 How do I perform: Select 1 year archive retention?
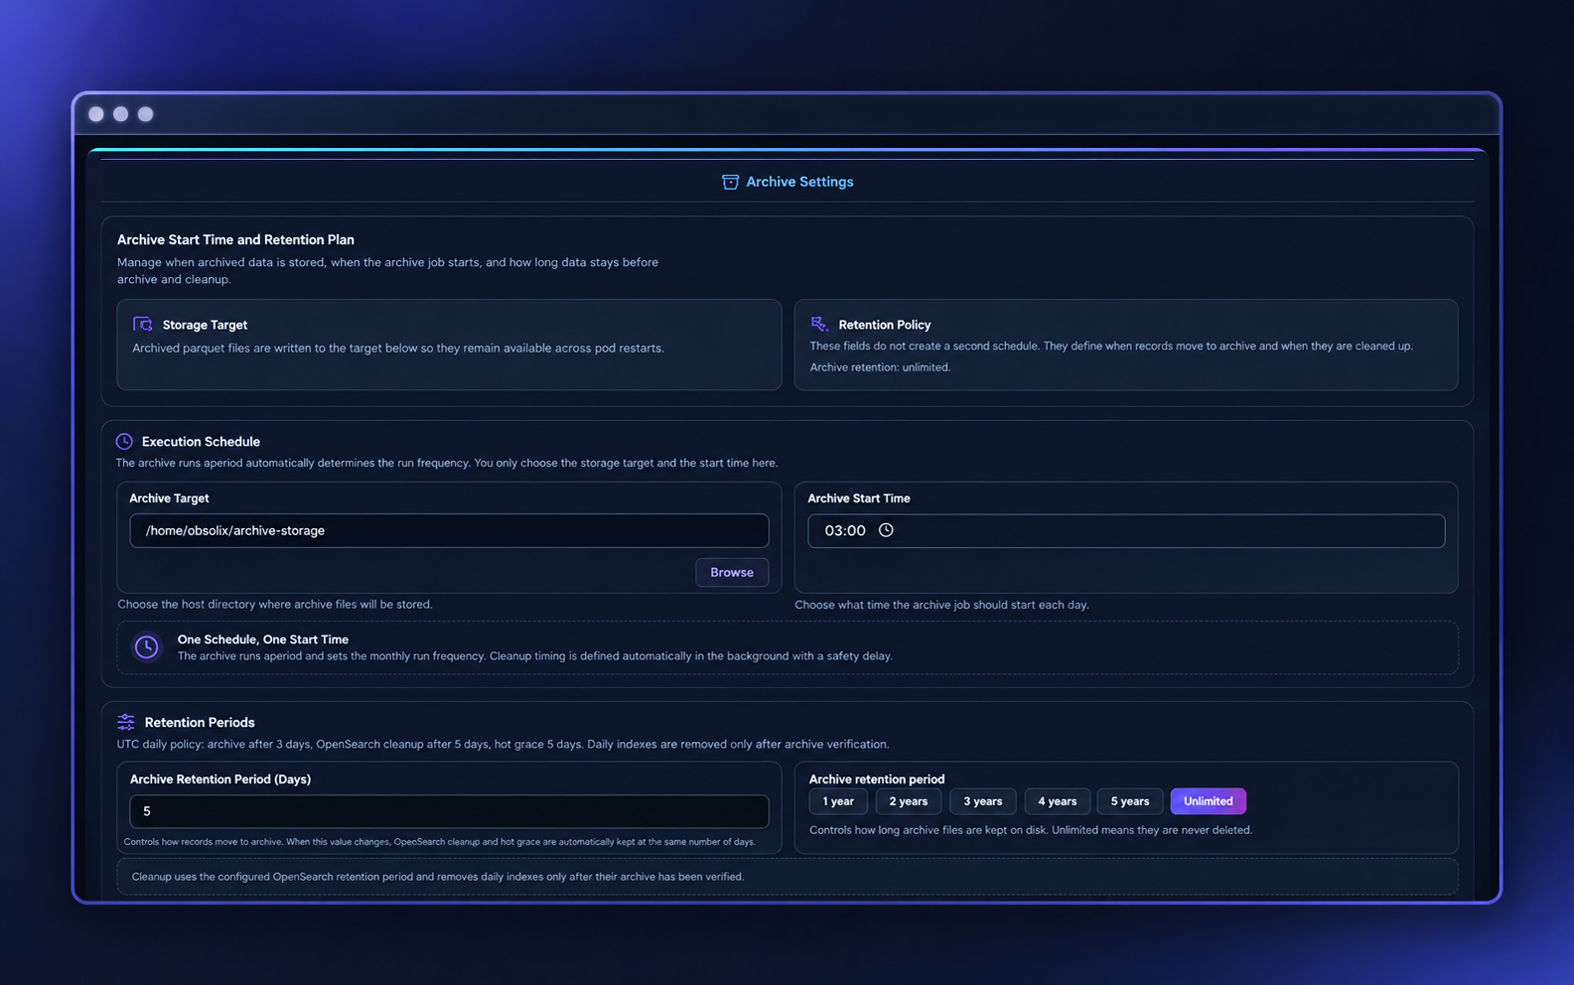point(838,801)
